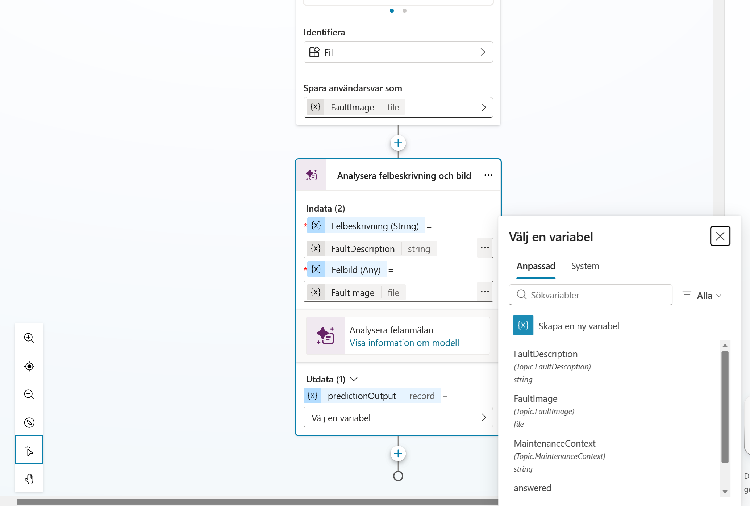Click the zoom in canvas icon
Screen dimensions: 750x506
click(x=29, y=338)
